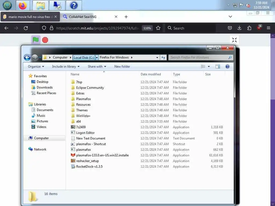This screenshot has width=275, height=206.
Task: Click the Firefox Search input field
Action: pyautogui.click(x=190, y=28)
